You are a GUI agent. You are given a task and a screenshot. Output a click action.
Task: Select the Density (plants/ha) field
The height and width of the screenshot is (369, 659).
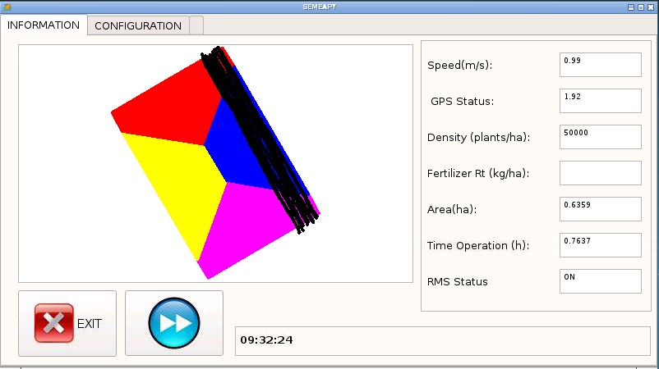tap(600, 137)
